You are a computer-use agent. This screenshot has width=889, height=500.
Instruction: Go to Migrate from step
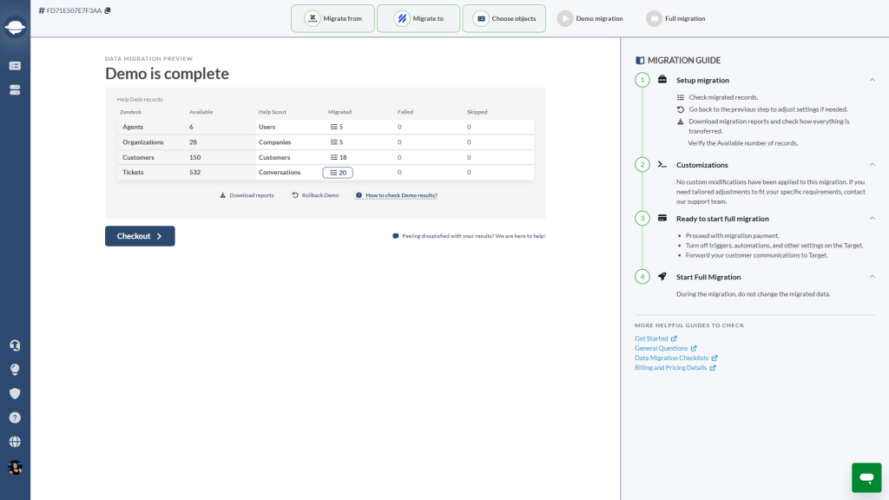pyautogui.click(x=333, y=19)
